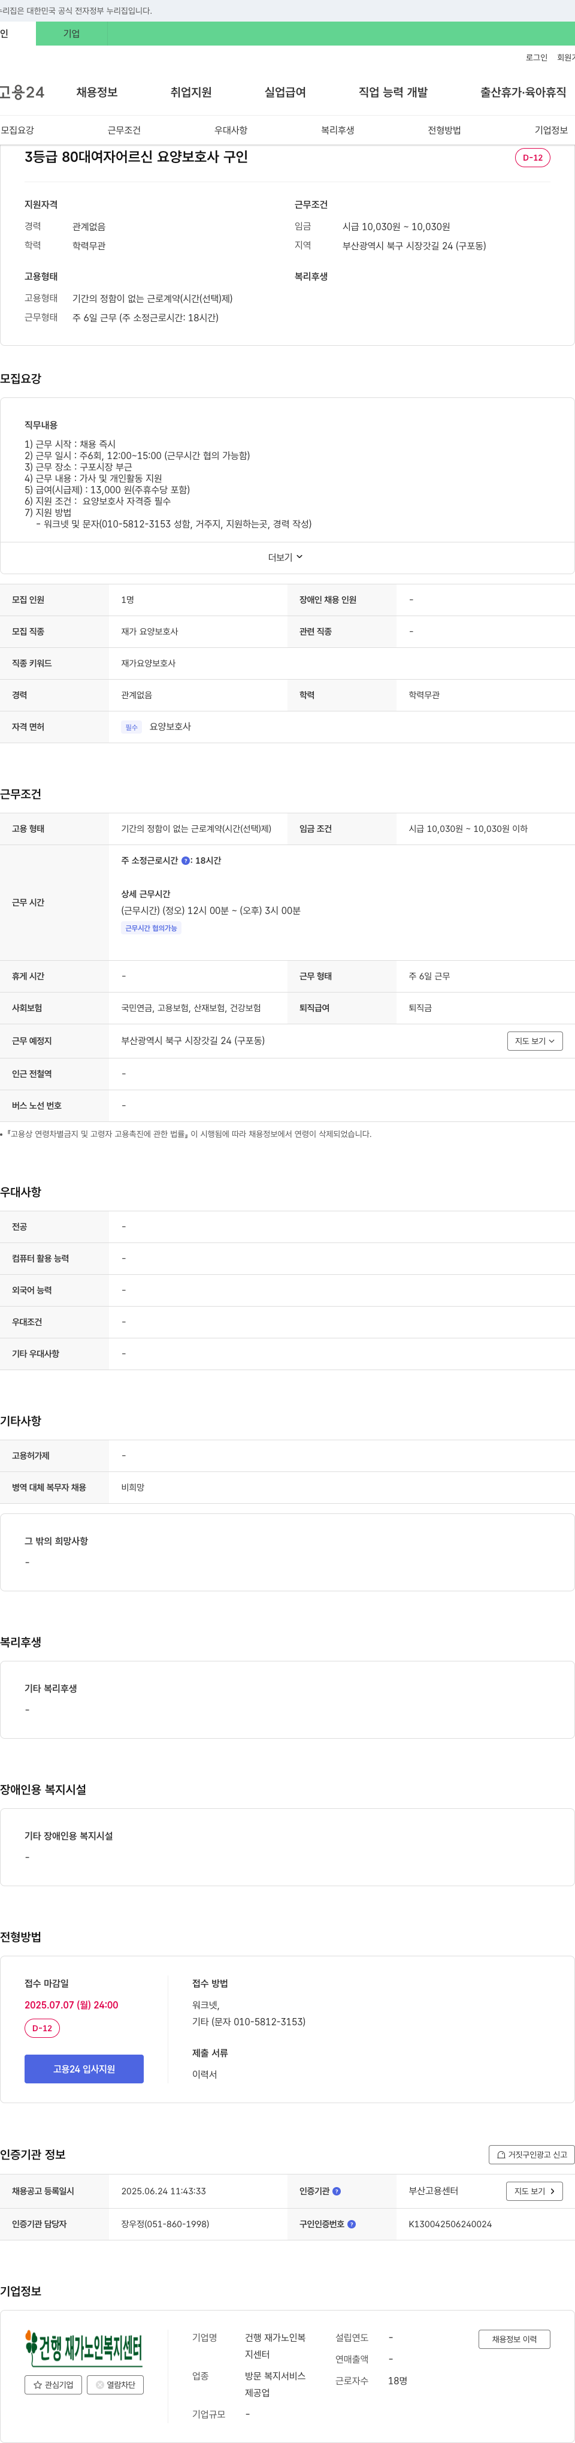575x2443 pixels.
Task: Click the 고용24 입사지원 apply button
Action: pos(84,2070)
